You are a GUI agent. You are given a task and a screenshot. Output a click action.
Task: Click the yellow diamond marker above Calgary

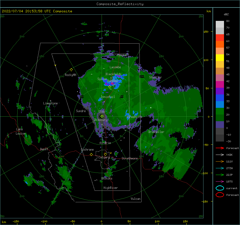click(x=105, y=154)
